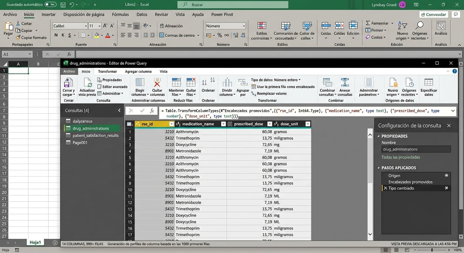Screen dimensions: 464x253
Task: Click Actualizar vista previa to refresh
Action: point(87,86)
